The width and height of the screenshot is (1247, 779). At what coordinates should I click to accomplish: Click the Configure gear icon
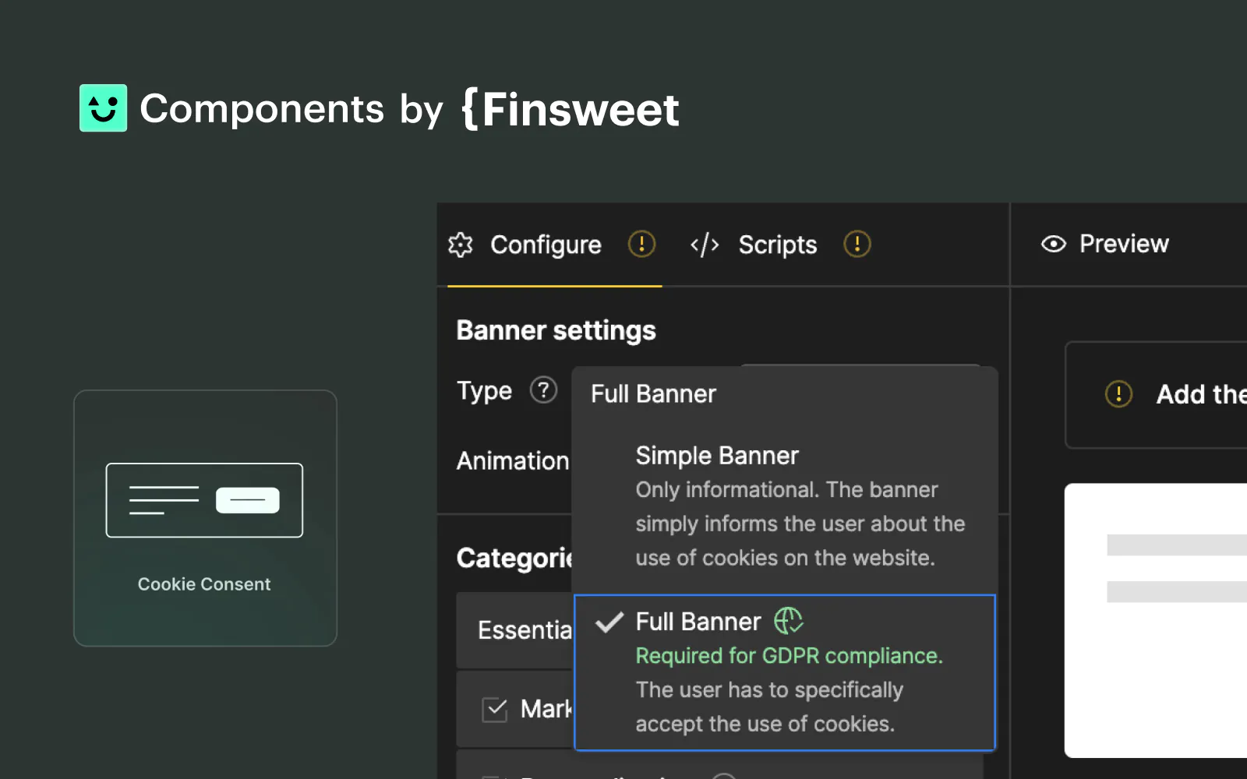tap(461, 245)
